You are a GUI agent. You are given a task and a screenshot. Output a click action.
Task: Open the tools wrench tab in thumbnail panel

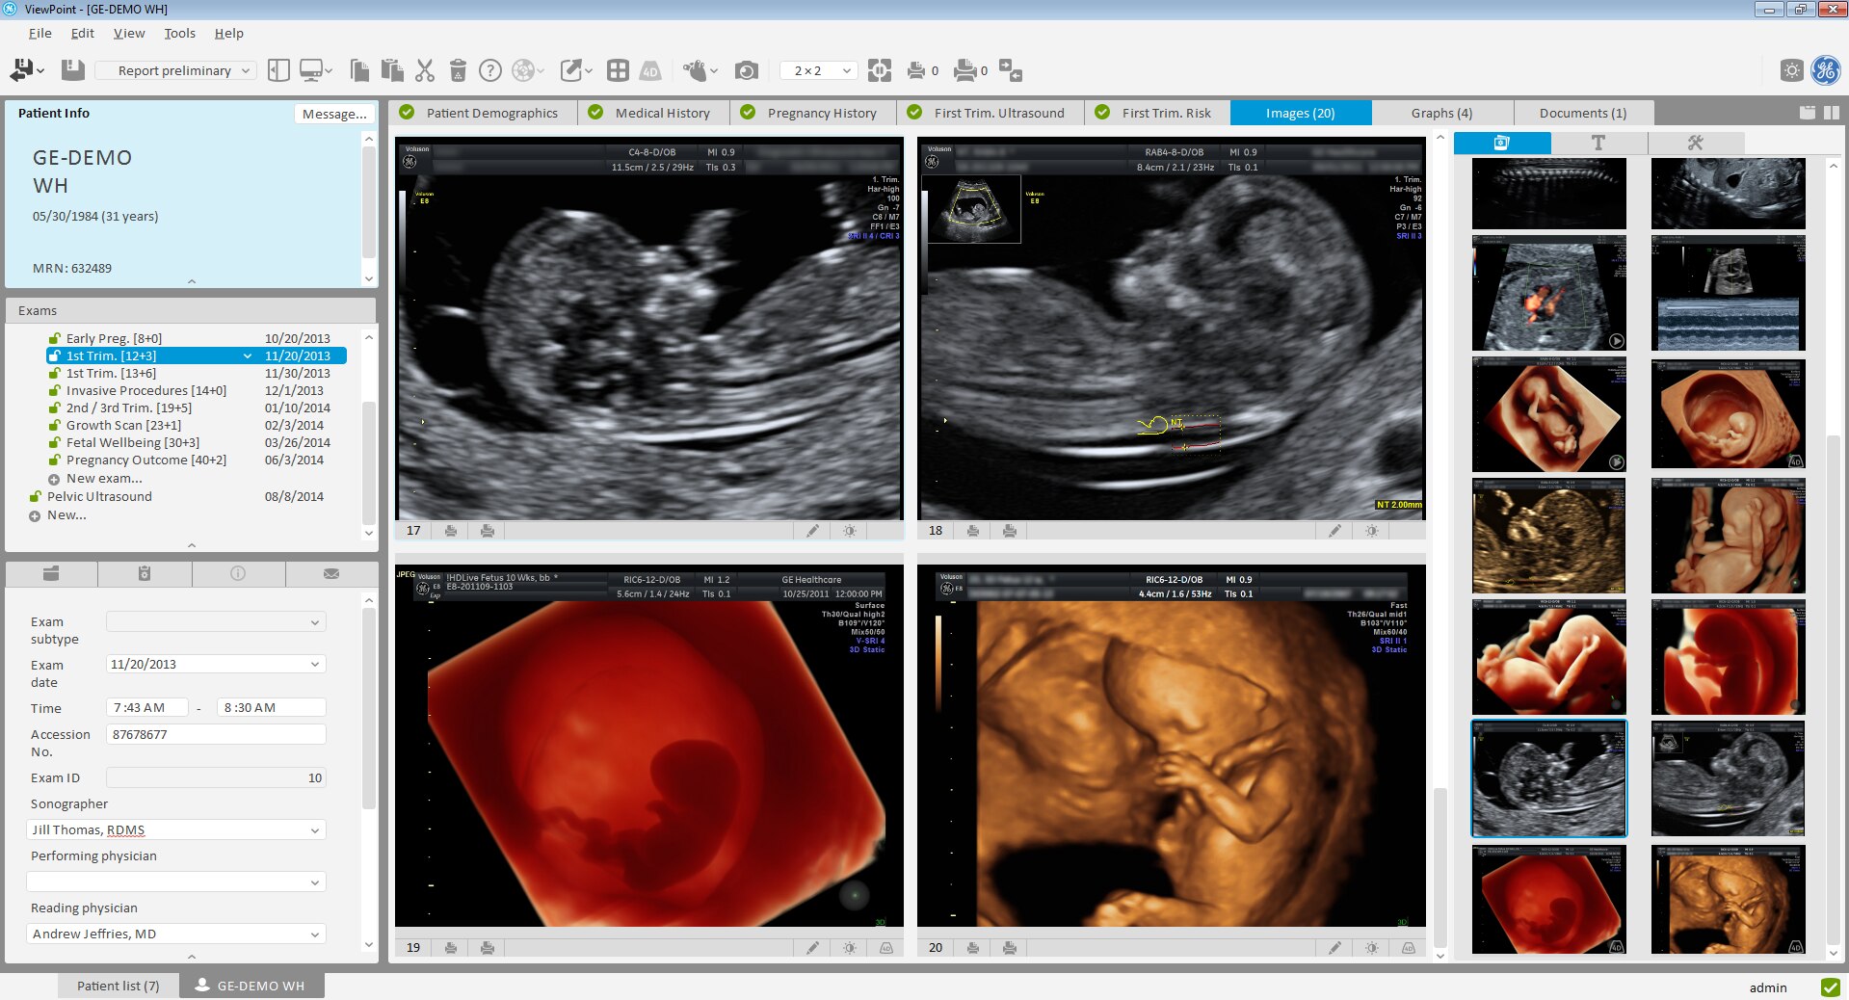tap(1695, 143)
